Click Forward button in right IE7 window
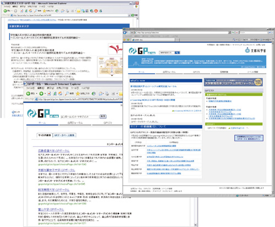275x227 pixels. [x=129, y=32]
